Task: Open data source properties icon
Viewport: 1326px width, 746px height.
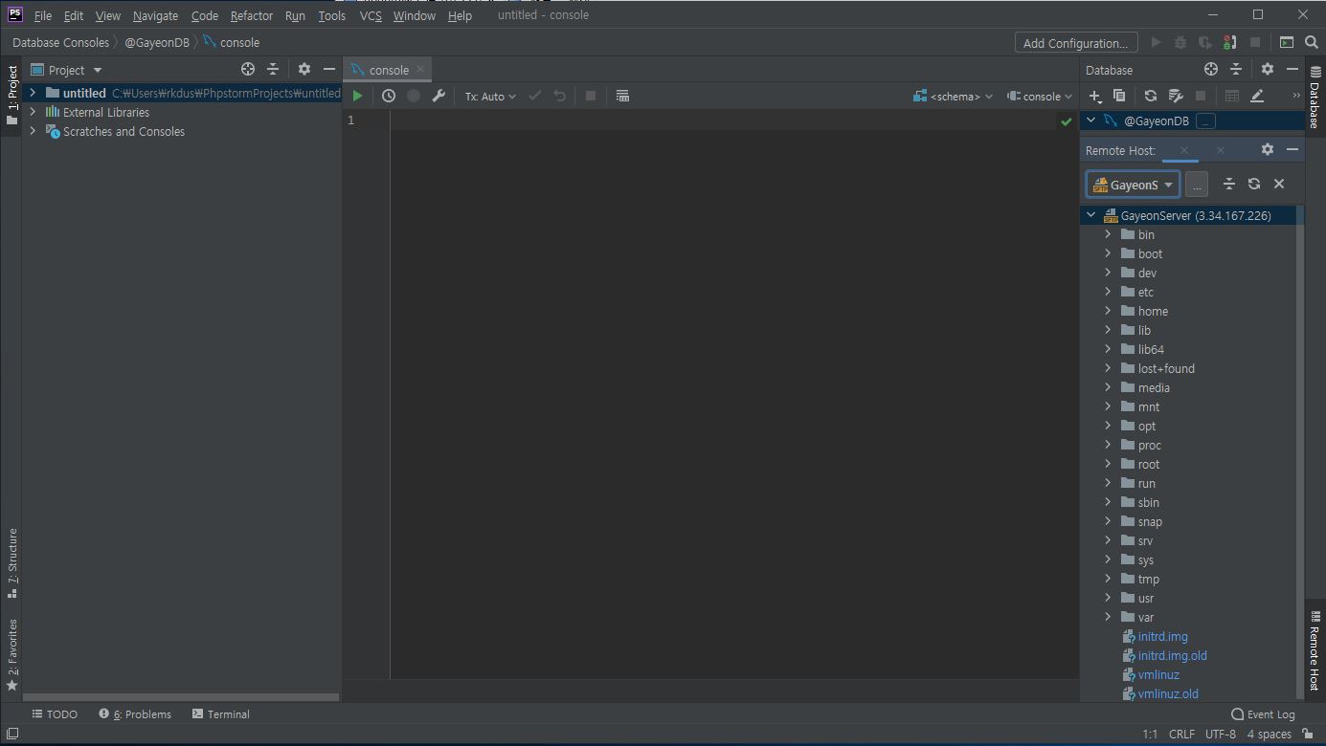Action: pyautogui.click(x=1176, y=96)
